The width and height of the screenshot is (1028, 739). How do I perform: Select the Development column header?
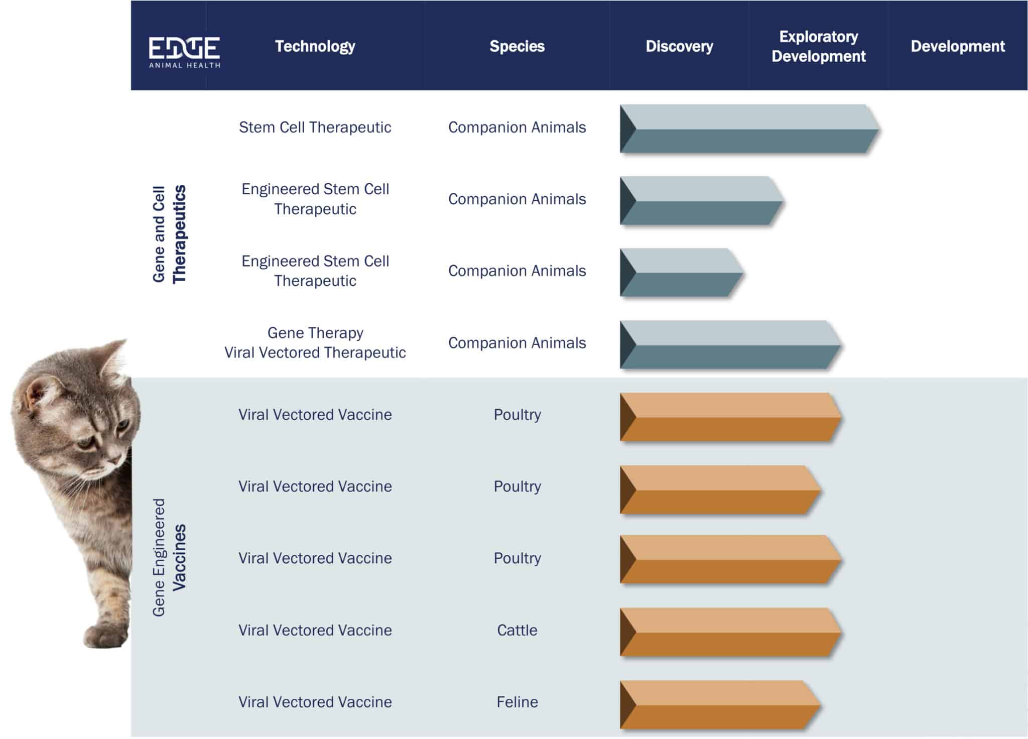click(x=957, y=46)
